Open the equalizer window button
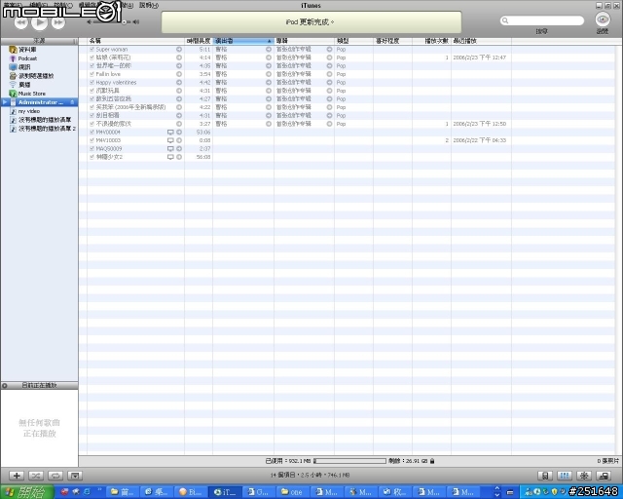Viewport: 623px width, 499px height. (565, 476)
